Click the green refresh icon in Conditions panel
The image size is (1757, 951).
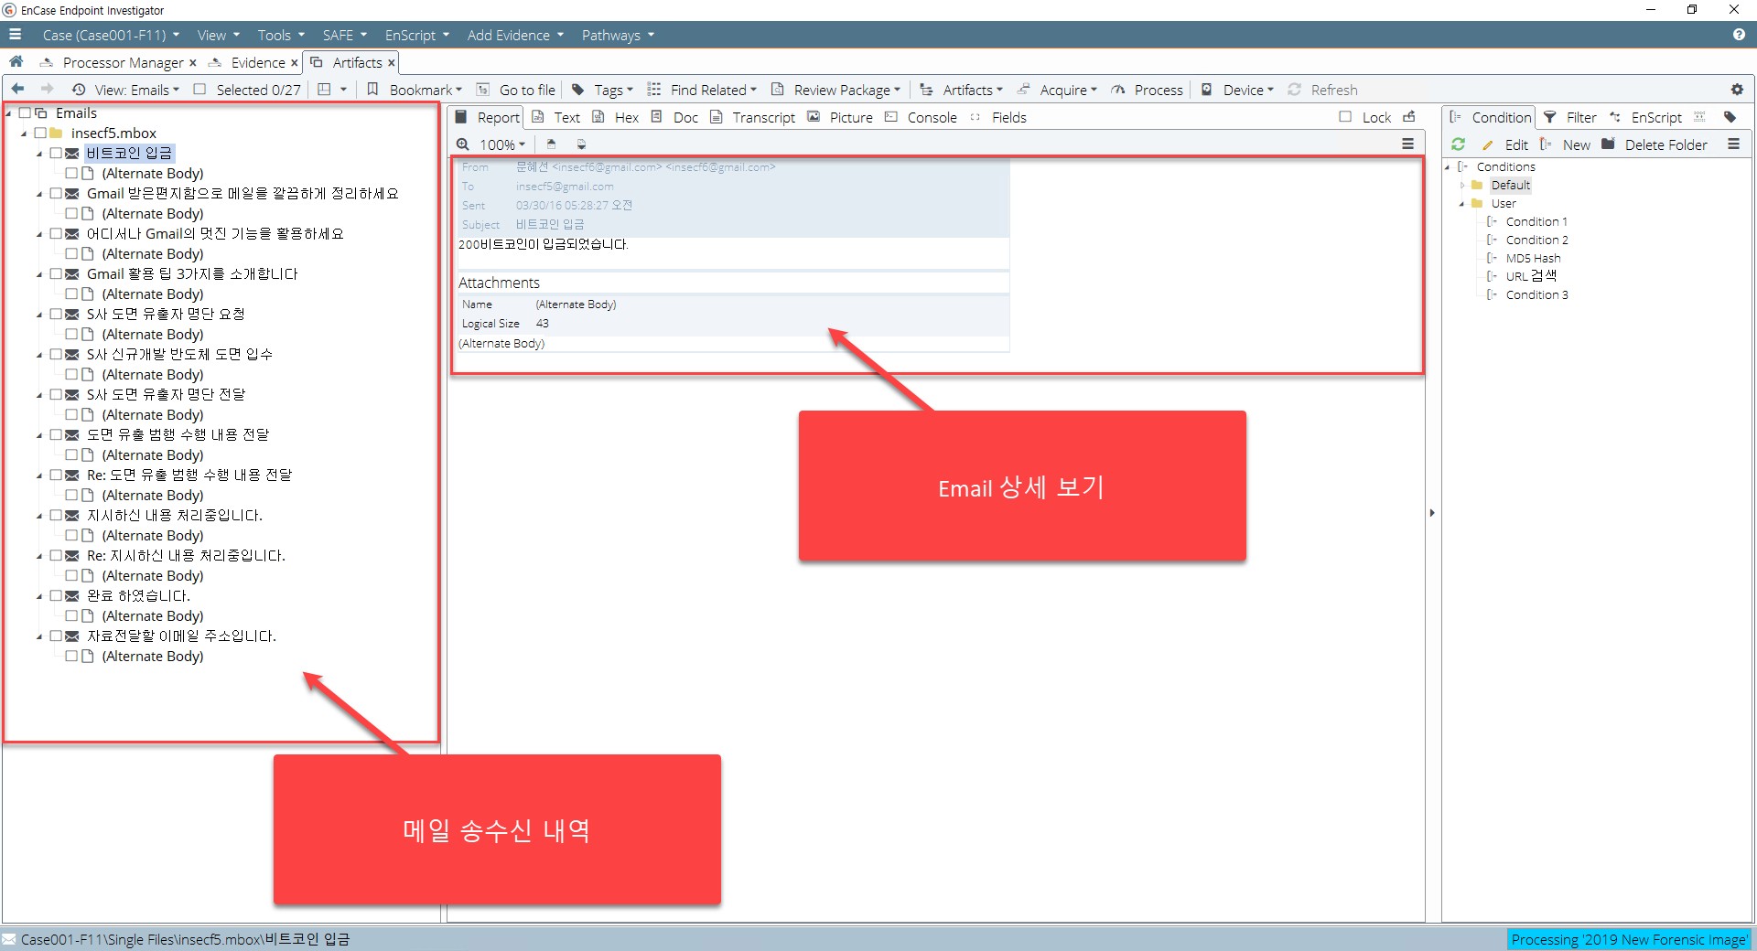pyautogui.click(x=1458, y=144)
